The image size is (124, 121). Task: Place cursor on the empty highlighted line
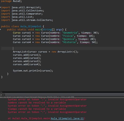(x=63, y=48)
